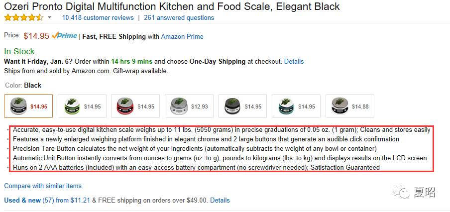Open the 261 answered questions link
This screenshot has width=450, height=212.
(x=179, y=17)
